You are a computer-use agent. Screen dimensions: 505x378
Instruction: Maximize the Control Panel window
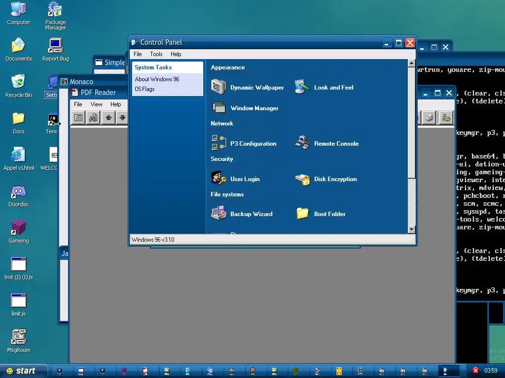(x=398, y=42)
